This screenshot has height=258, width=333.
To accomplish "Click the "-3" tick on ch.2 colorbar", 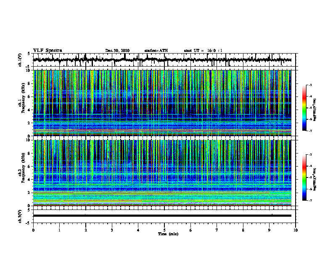I will [x=310, y=155].
